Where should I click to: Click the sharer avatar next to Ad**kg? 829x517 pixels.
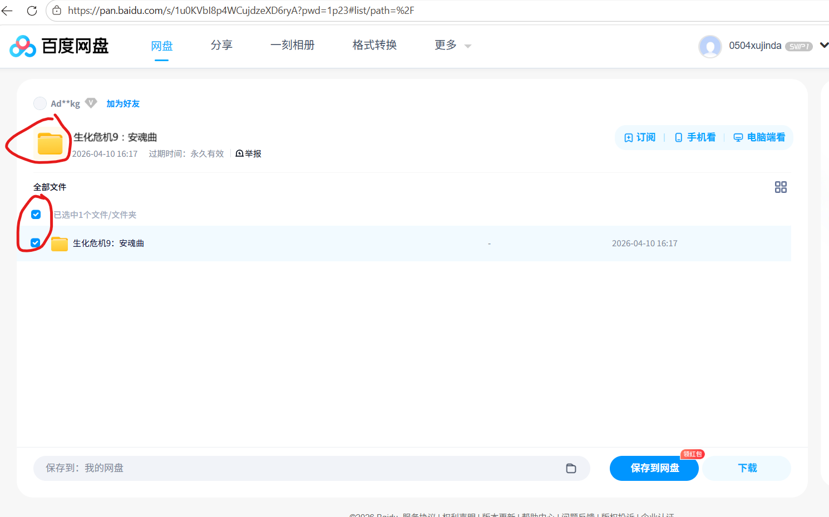tap(40, 103)
